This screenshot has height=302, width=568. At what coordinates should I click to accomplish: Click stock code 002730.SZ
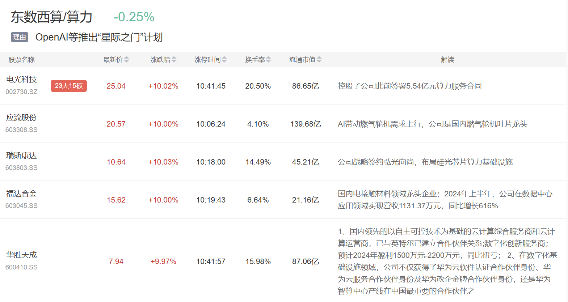coord(21,92)
